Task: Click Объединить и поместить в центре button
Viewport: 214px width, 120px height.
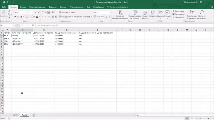Action: [74, 17]
